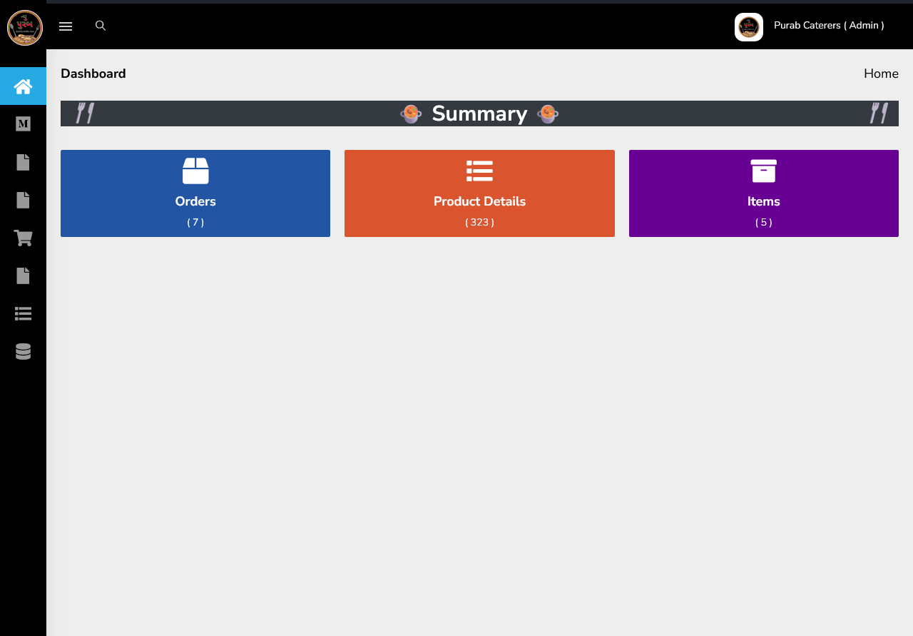Click the archive box icon on the Items card

tap(763, 171)
